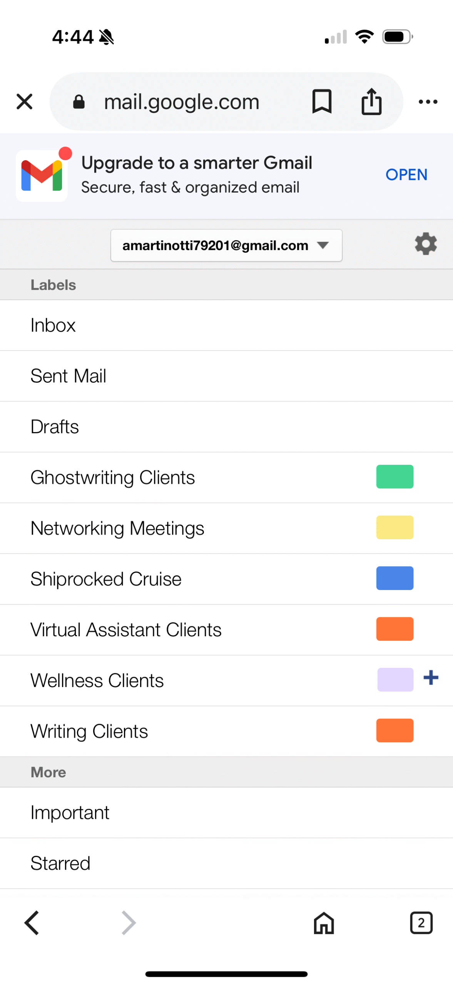Tap the browser home icon

click(323, 923)
